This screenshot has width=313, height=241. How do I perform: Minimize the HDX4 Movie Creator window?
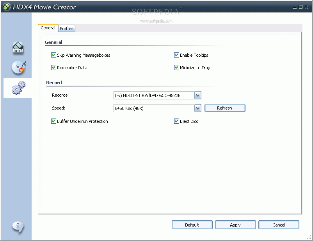295,7
